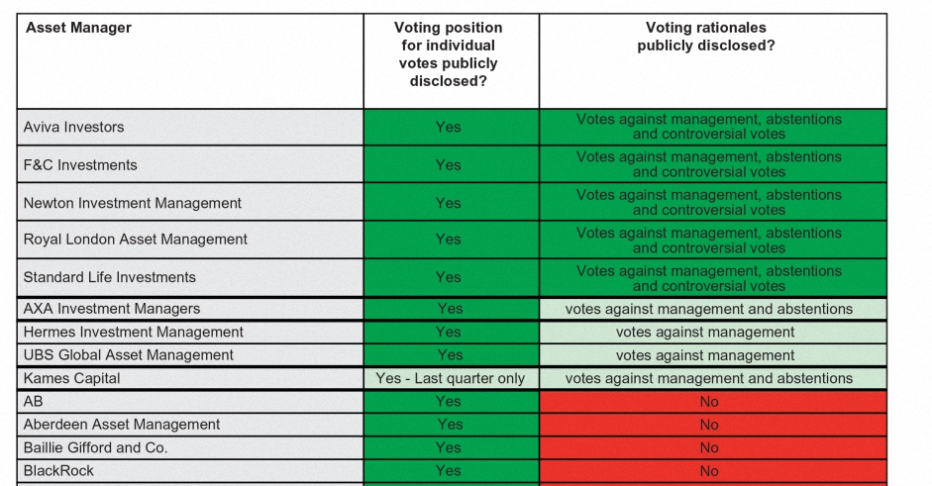Click 'Voting position for individual votes' header
Screen dimensions: 932x486
click(451, 61)
